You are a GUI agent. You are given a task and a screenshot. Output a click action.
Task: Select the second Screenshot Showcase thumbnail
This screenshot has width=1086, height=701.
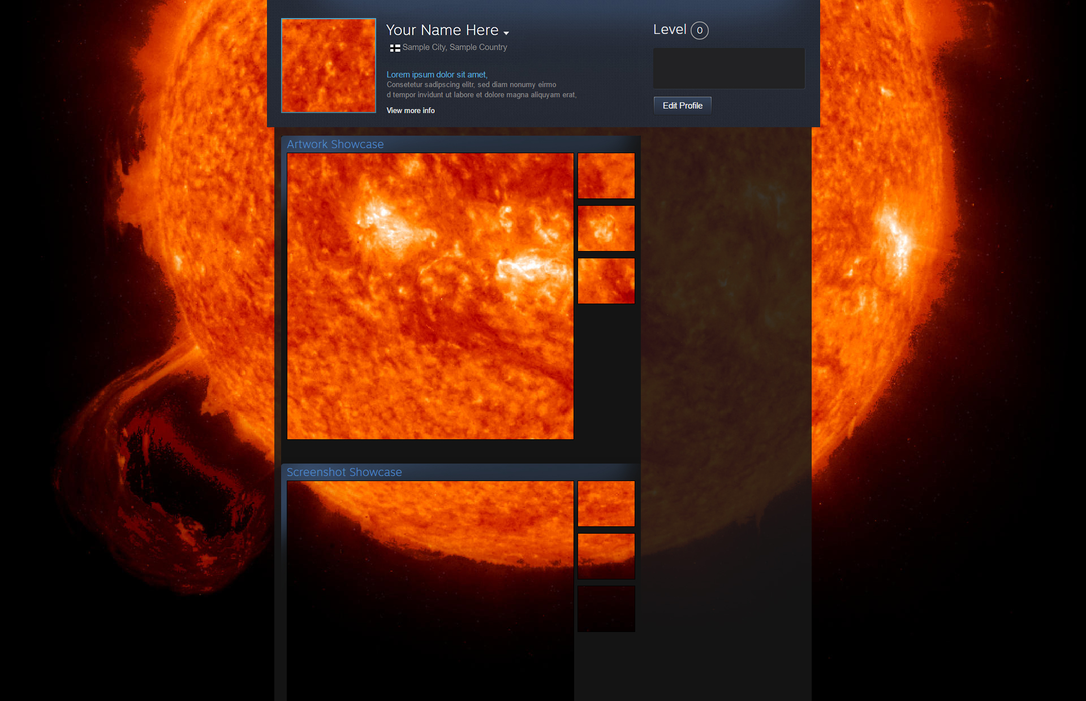[606, 556]
